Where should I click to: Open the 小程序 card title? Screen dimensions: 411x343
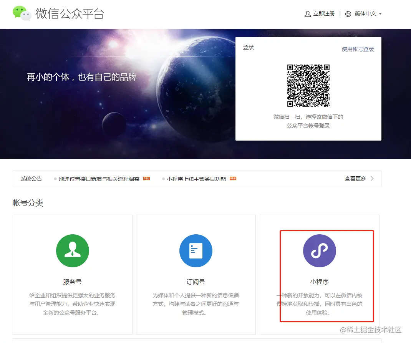[319, 282]
